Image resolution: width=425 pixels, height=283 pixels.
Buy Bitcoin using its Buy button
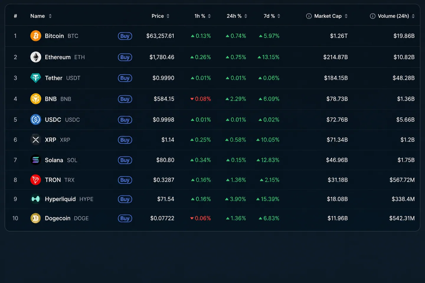[x=125, y=36]
